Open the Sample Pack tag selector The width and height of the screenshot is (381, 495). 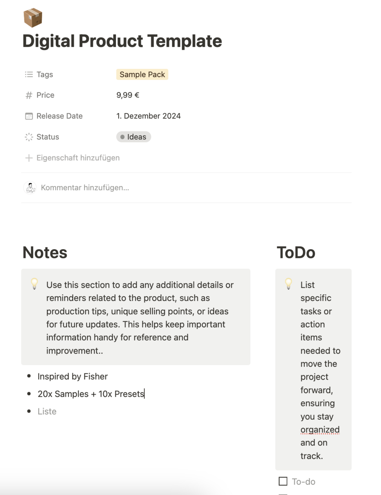(x=142, y=74)
